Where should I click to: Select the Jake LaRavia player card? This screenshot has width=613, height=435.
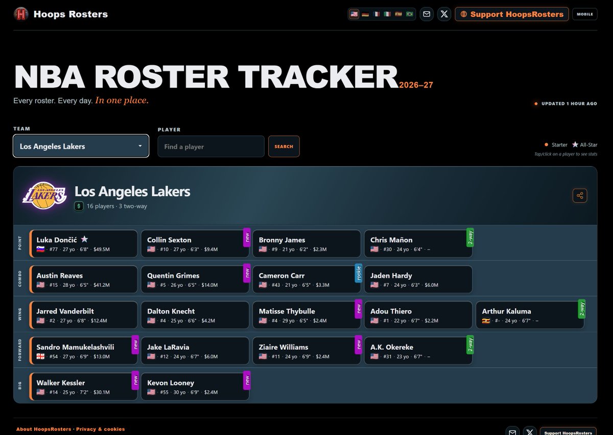pos(195,351)
